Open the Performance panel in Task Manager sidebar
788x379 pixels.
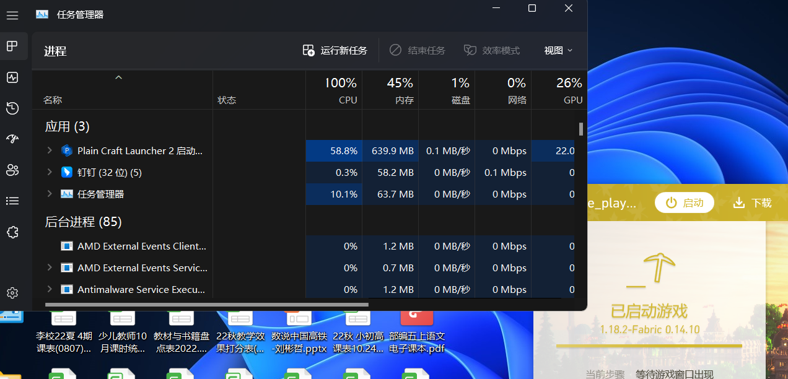click(x=12, y=77)
